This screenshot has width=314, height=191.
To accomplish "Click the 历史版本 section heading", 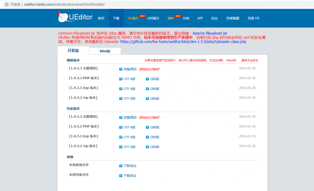I will pos(73,108).
